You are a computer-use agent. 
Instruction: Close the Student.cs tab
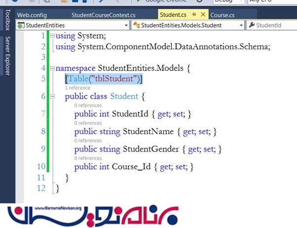[x=203, y=14]
